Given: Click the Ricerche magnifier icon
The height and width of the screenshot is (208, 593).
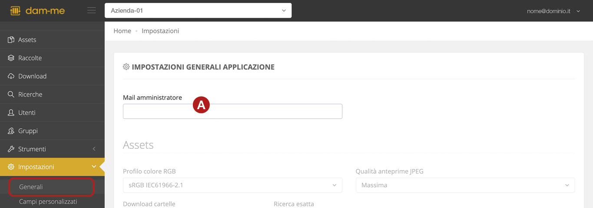Looking at the screenshot, I should coord(11,94).
